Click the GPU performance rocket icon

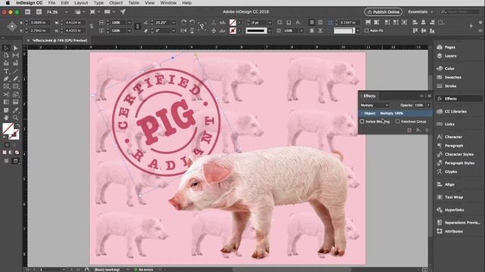tap(123, 12)
